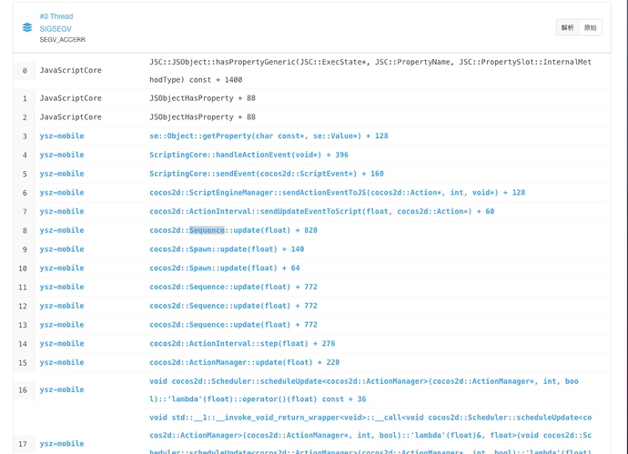Viewport: 628px width, 454px height.
Task: Switch to the 原始 raw view
Action: point(590,27)
